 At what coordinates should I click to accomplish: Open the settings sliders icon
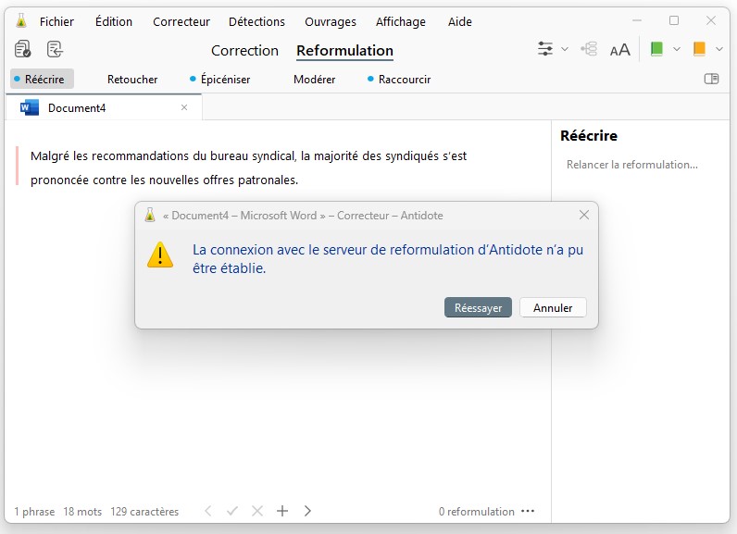[545, 49]
